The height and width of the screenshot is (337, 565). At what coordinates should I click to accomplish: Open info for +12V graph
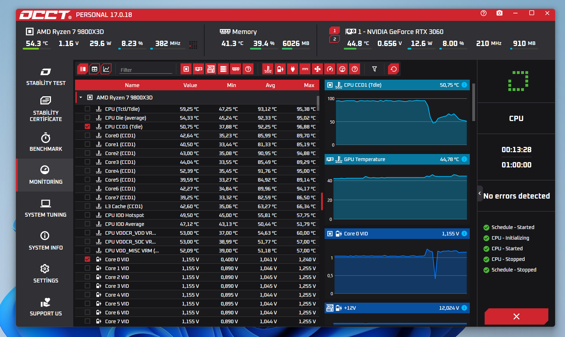click(464, 308)
